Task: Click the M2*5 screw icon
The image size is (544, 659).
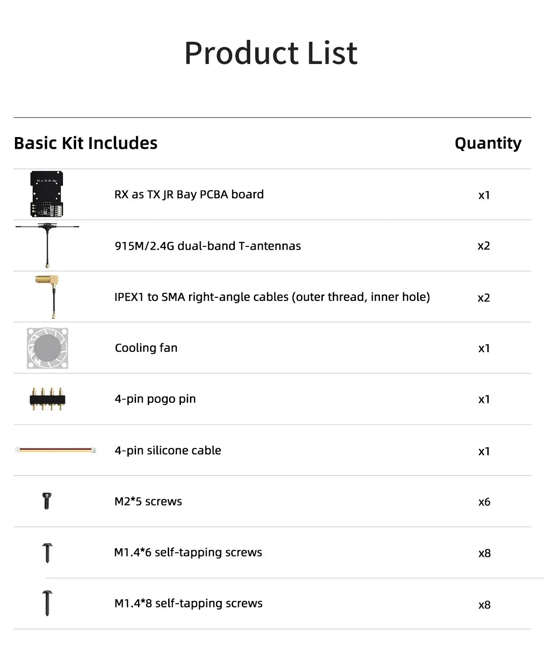Action: pos(47,501)
